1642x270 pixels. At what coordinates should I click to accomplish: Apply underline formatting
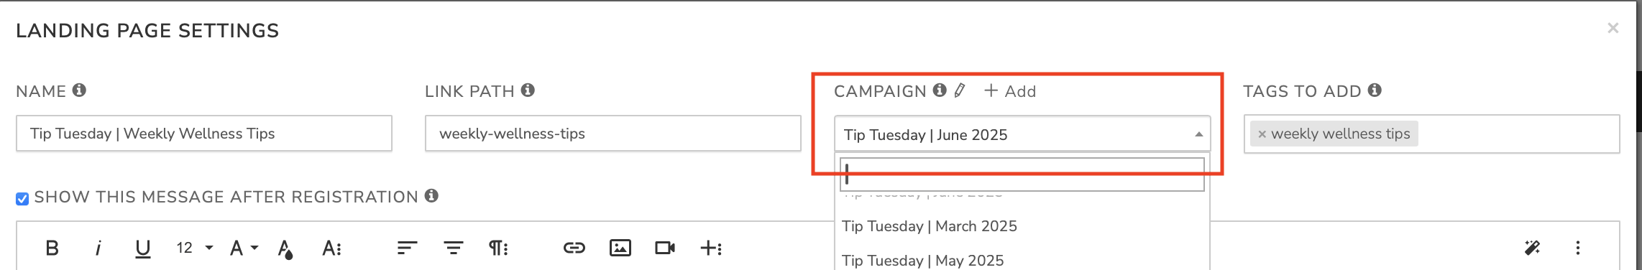[142, 248]
